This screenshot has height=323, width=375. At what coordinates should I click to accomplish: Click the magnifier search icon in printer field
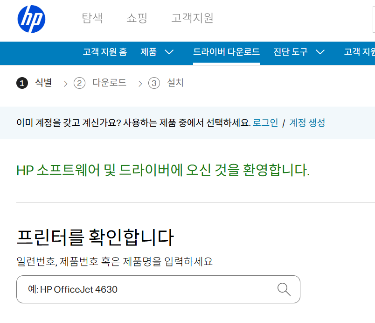click(x=284, y=289)
